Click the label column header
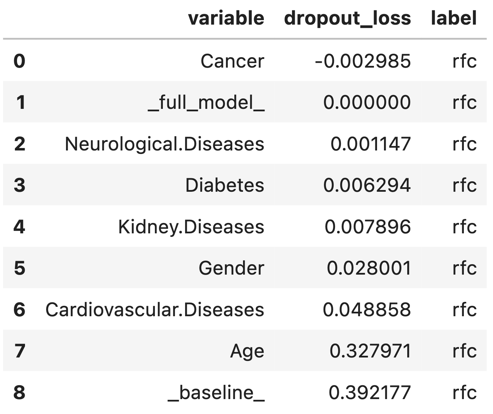The width and height of the screenshot is (493, 414). click(x=453, y=18)
